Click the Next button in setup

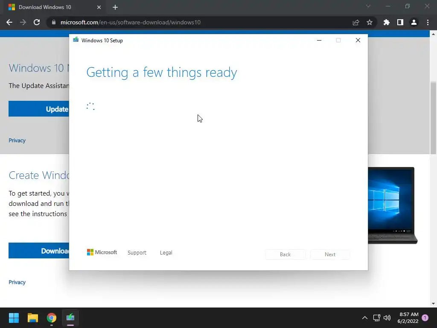click(x=330, y=255)
